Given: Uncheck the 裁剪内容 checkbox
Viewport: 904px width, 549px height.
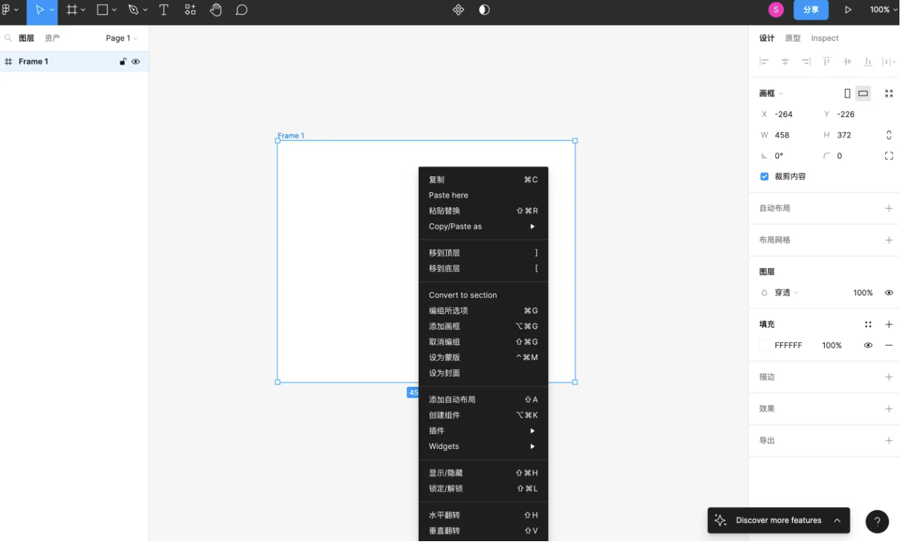Looking at the screenshot, I should click(764, 176).
